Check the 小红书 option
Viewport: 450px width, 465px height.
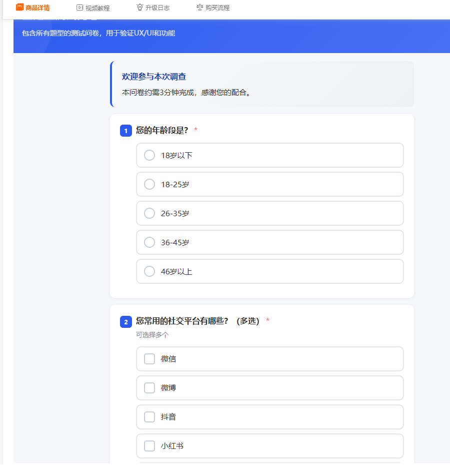[149, 446]
